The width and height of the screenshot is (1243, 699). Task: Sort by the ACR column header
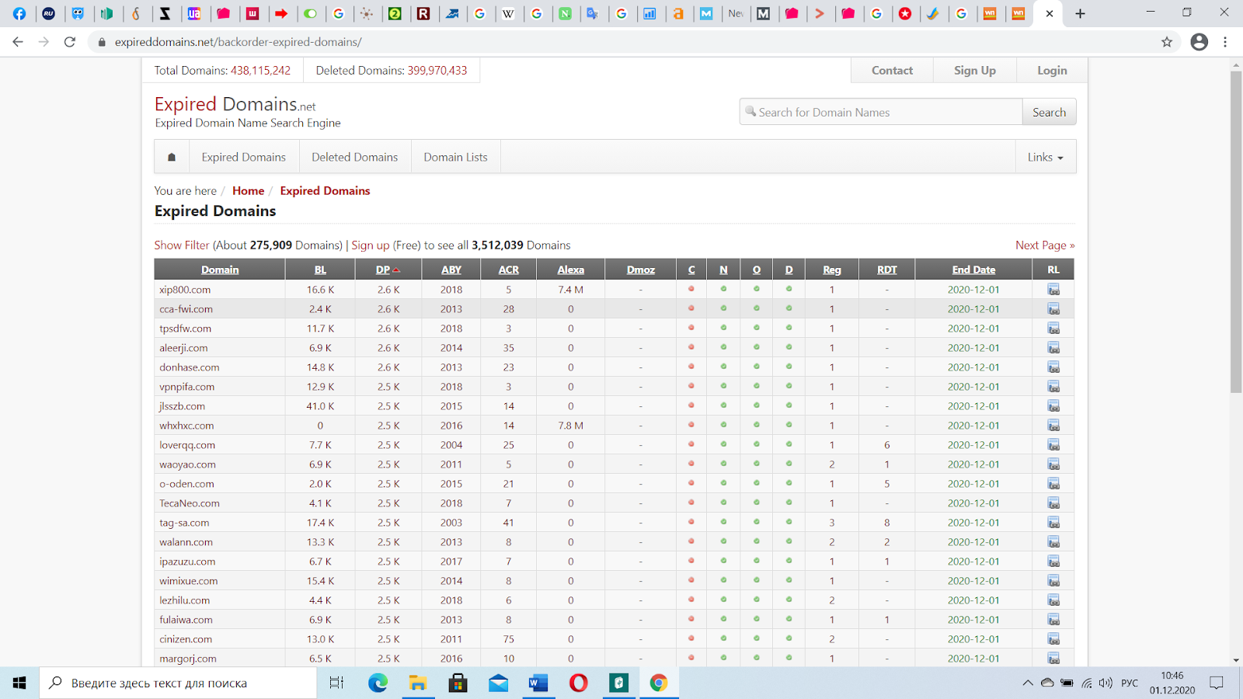tap(509, 270)
